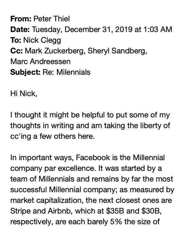
Task: Click cc recipient Sheryl Sandberg
Action: pyautogui.click(x=117, y=51)
